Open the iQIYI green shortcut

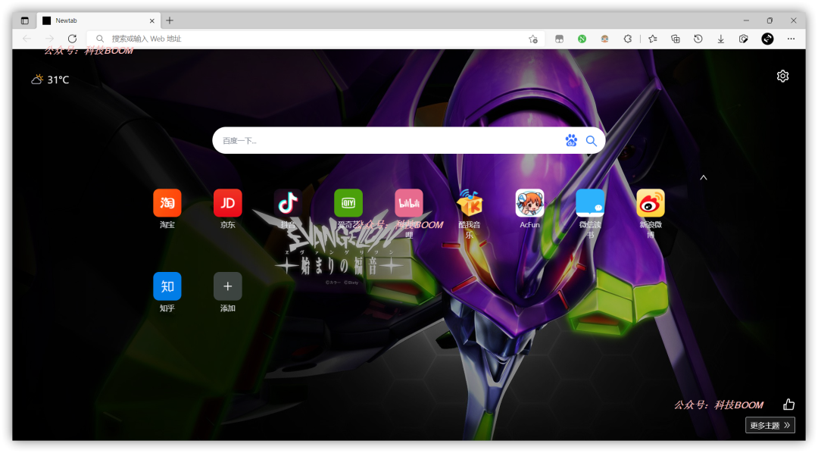click(x=348, y=203)
